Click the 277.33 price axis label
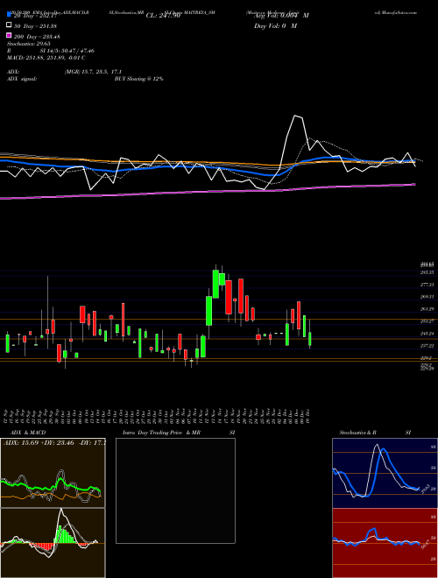 pos(427,285)
